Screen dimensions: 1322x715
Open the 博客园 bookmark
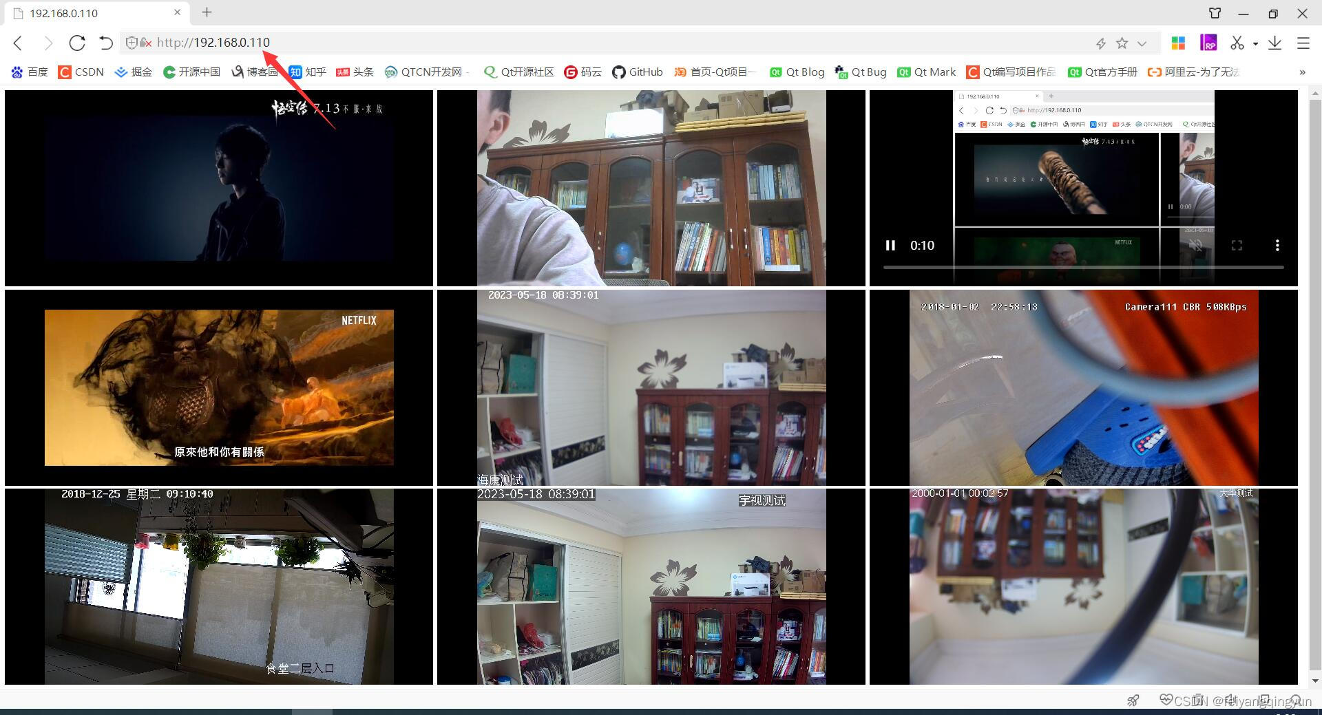pos(255,72)
